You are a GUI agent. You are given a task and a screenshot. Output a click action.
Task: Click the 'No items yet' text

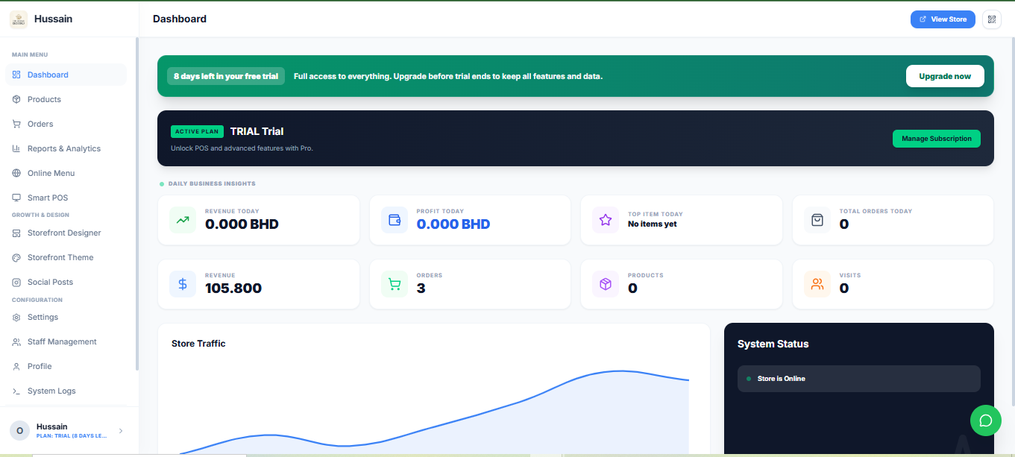(653, 224)
